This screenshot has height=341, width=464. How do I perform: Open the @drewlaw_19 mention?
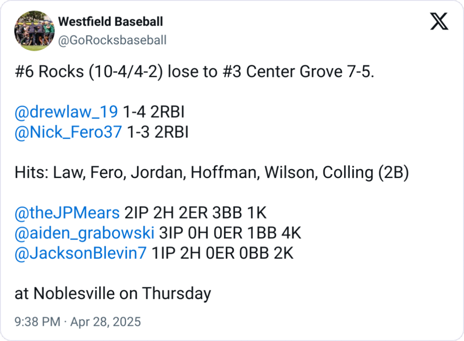click(x=66, y=111)
